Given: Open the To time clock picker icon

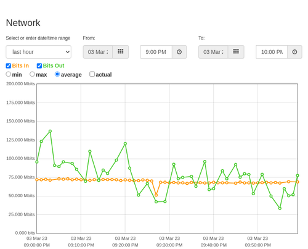Looking at the screenshot, I should 294,52.
